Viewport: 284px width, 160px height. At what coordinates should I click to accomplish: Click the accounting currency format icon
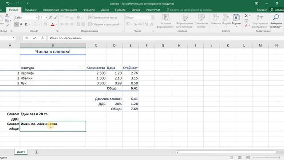click(128, 24)
